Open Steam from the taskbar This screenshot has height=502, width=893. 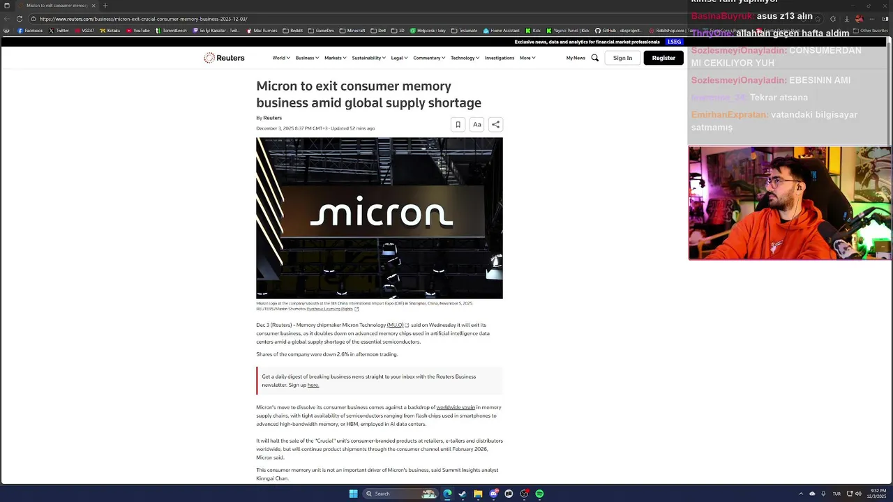pos(463,494)
